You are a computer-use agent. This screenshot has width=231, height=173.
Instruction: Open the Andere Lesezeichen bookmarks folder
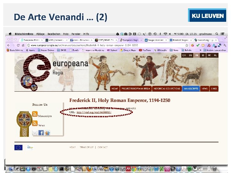pos(215,50)
